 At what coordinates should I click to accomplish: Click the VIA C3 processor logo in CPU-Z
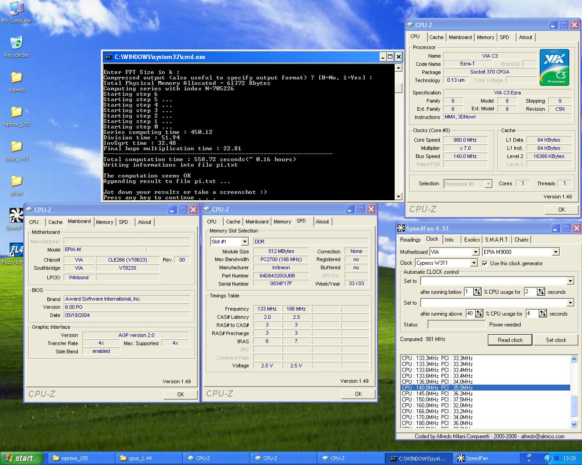pyautogui.click(x=554, y=68)
